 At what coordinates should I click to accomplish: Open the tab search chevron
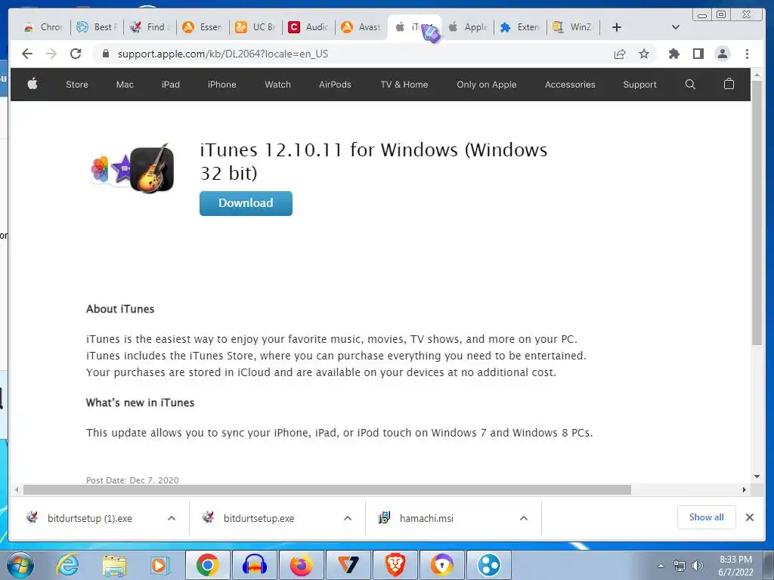pyautogui.click(x=676, y=27)
